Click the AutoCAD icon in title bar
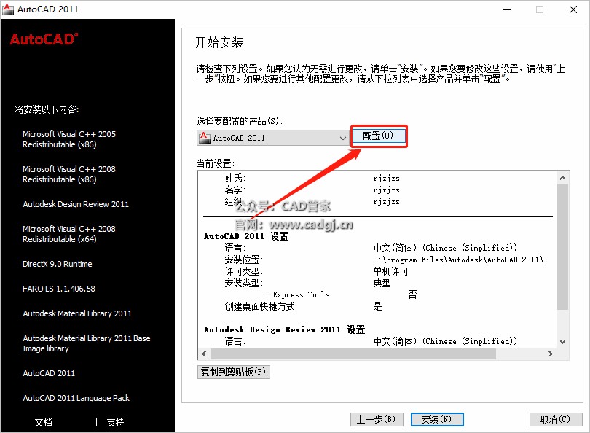The width and height of the screenshot is (590, 433). [8, 9]
